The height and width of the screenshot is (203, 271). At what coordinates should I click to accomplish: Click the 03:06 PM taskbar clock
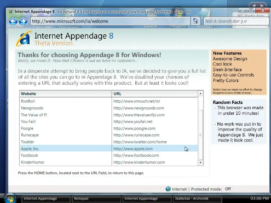[260, 198]
